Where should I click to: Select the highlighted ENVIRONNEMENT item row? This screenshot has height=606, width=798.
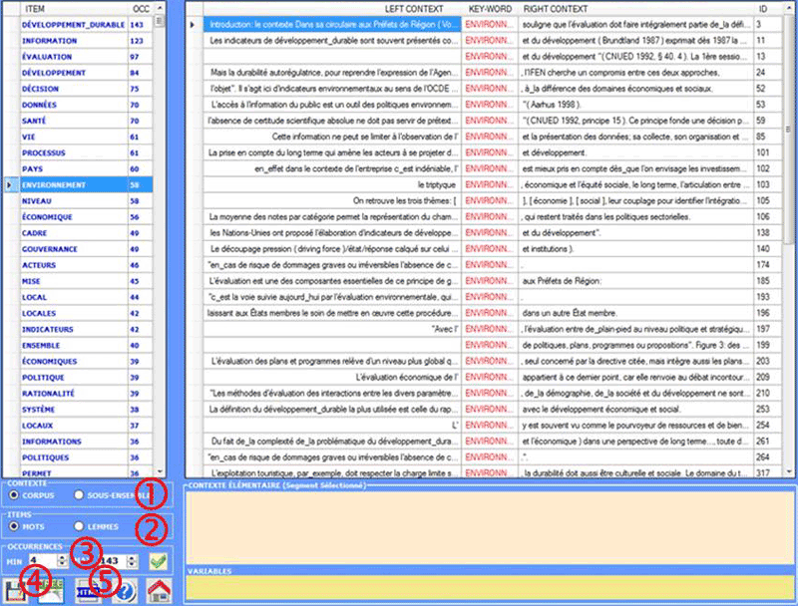87,184
